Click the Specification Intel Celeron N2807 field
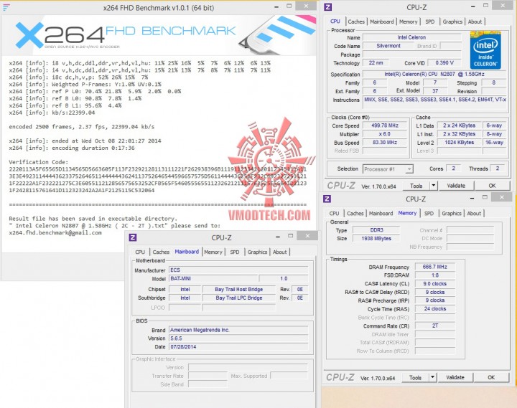517x408 pixels. point(434,74)
